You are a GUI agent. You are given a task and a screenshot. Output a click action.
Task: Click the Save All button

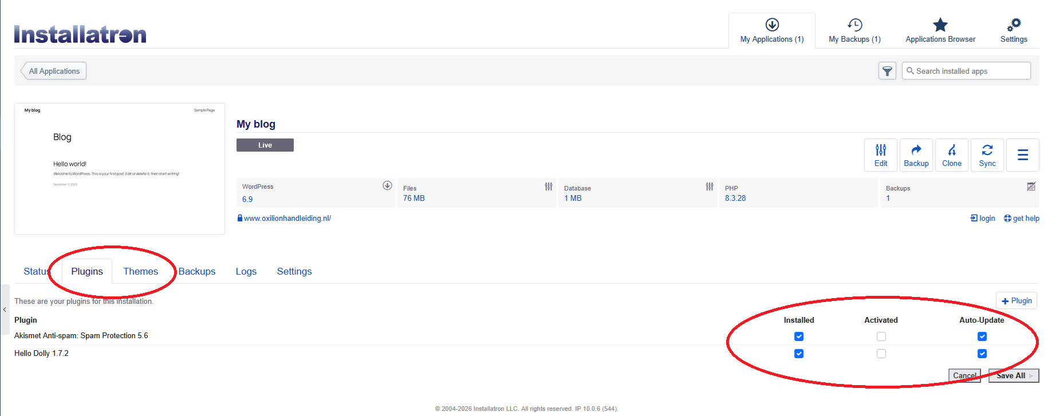(1014, 375)
